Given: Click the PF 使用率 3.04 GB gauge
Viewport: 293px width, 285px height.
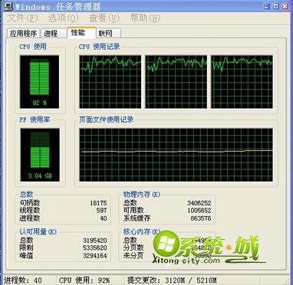Looking at the screenshot, I should (x=40, y=155).
